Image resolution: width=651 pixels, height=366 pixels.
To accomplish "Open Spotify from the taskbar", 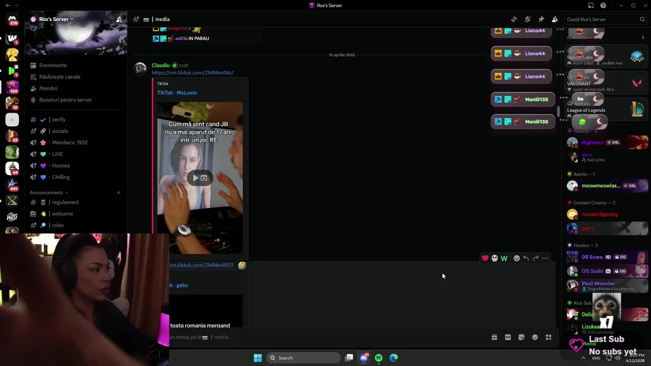I will (378, 358).
